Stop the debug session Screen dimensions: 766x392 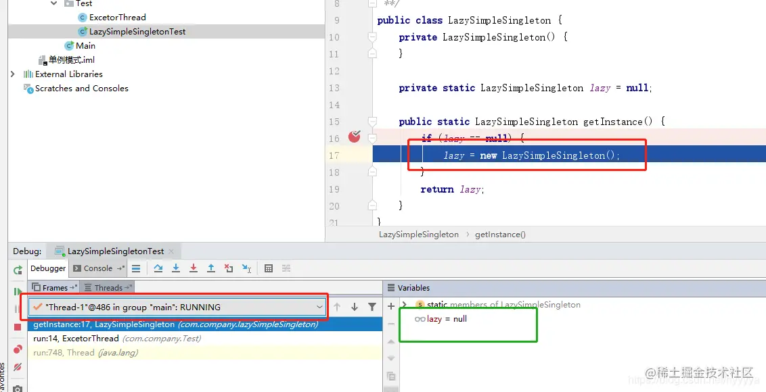18,327
